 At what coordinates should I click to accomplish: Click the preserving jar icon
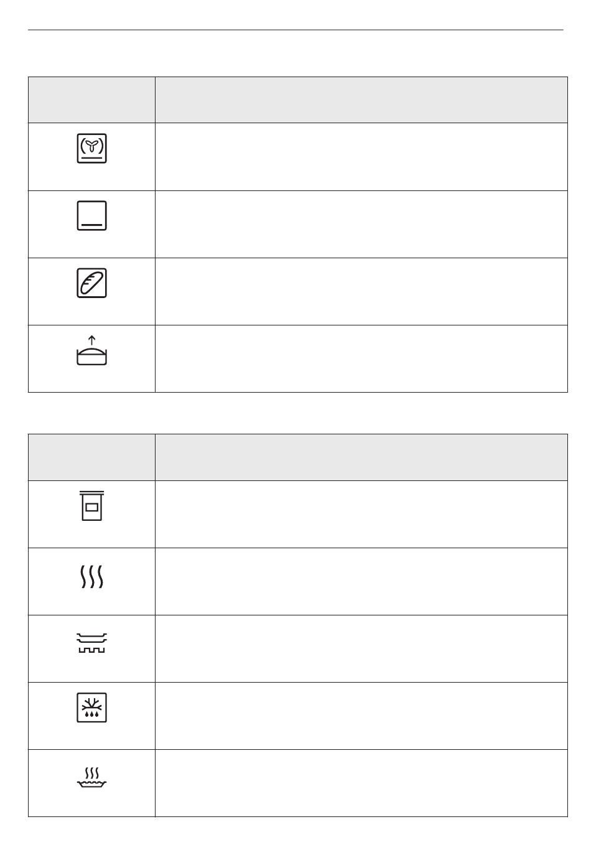point(92,505)
